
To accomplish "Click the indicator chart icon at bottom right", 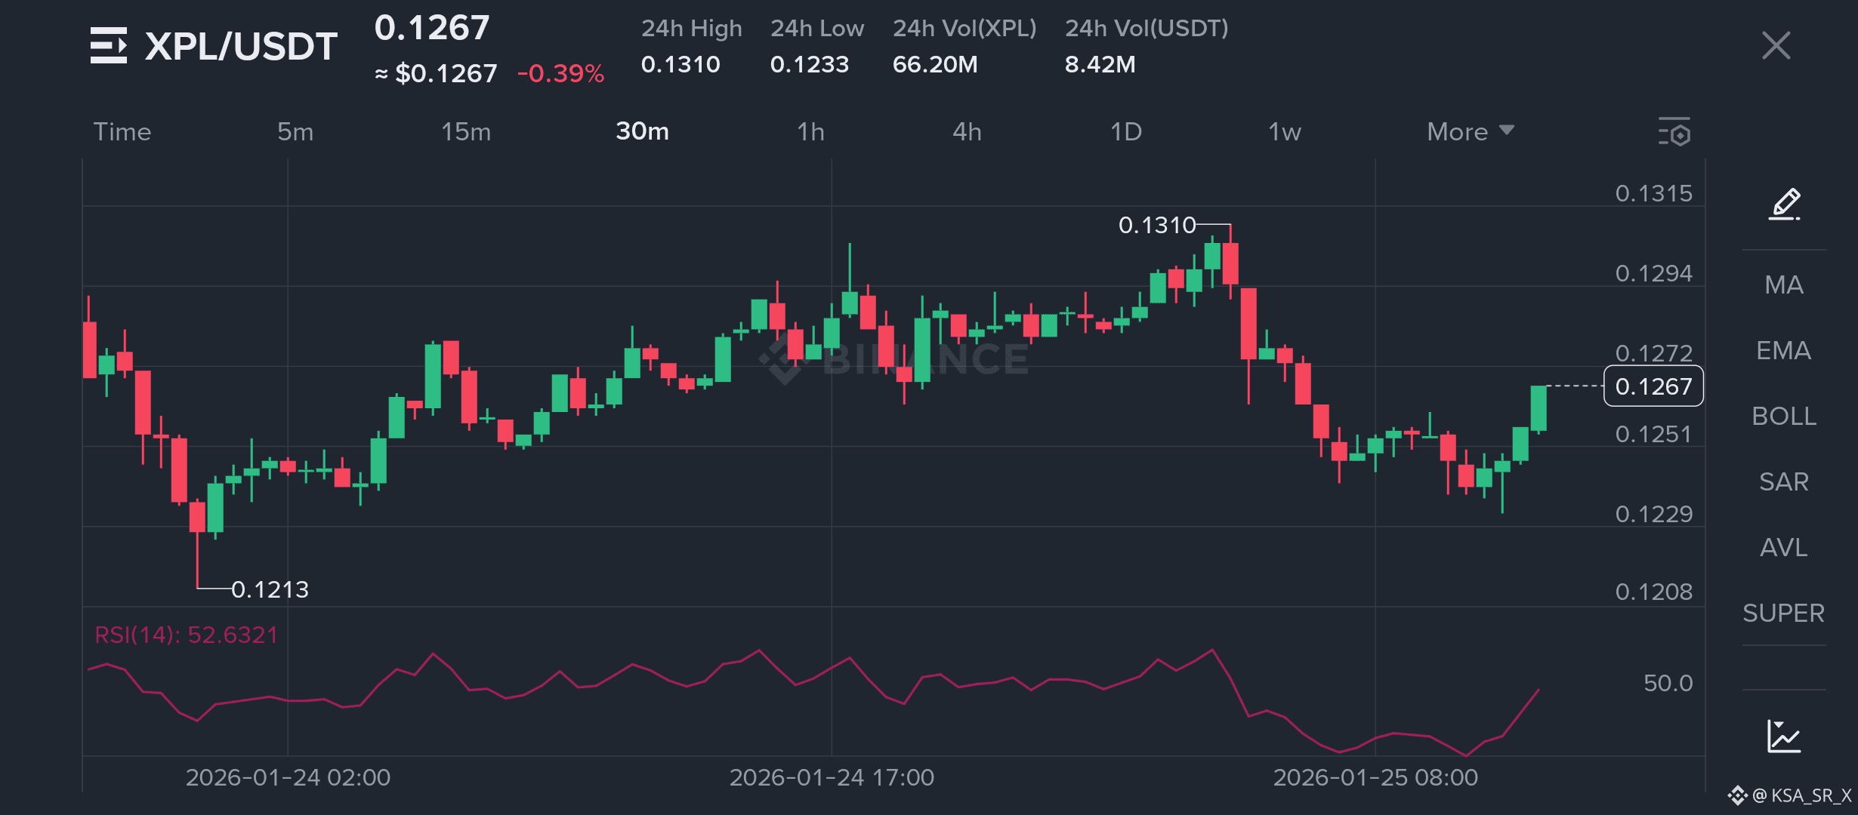I will 1784,737.
